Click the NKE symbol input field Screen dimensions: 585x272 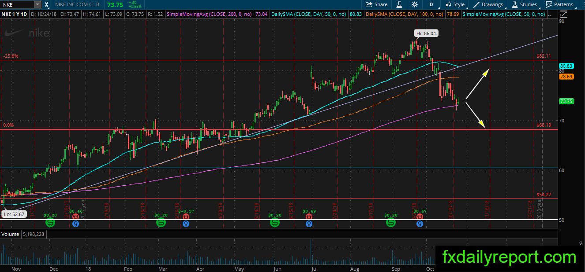coord(17,4)
